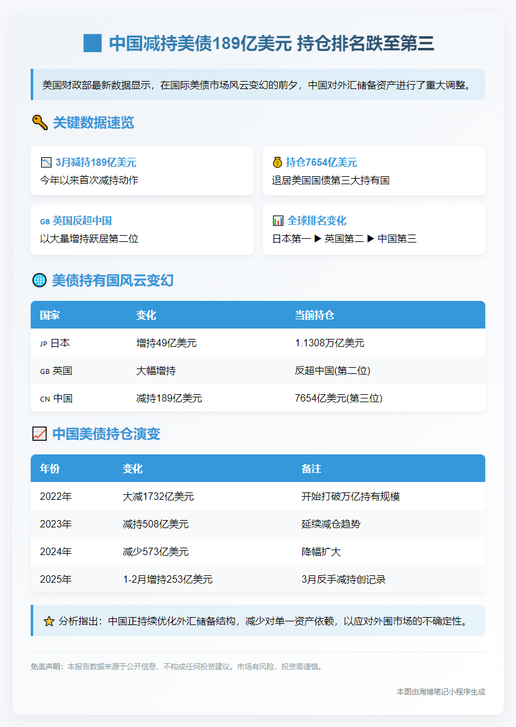Click the intro paragraph starting 美国财政部最新数据显示
This screenshot has width=516, height=727.
257,85
